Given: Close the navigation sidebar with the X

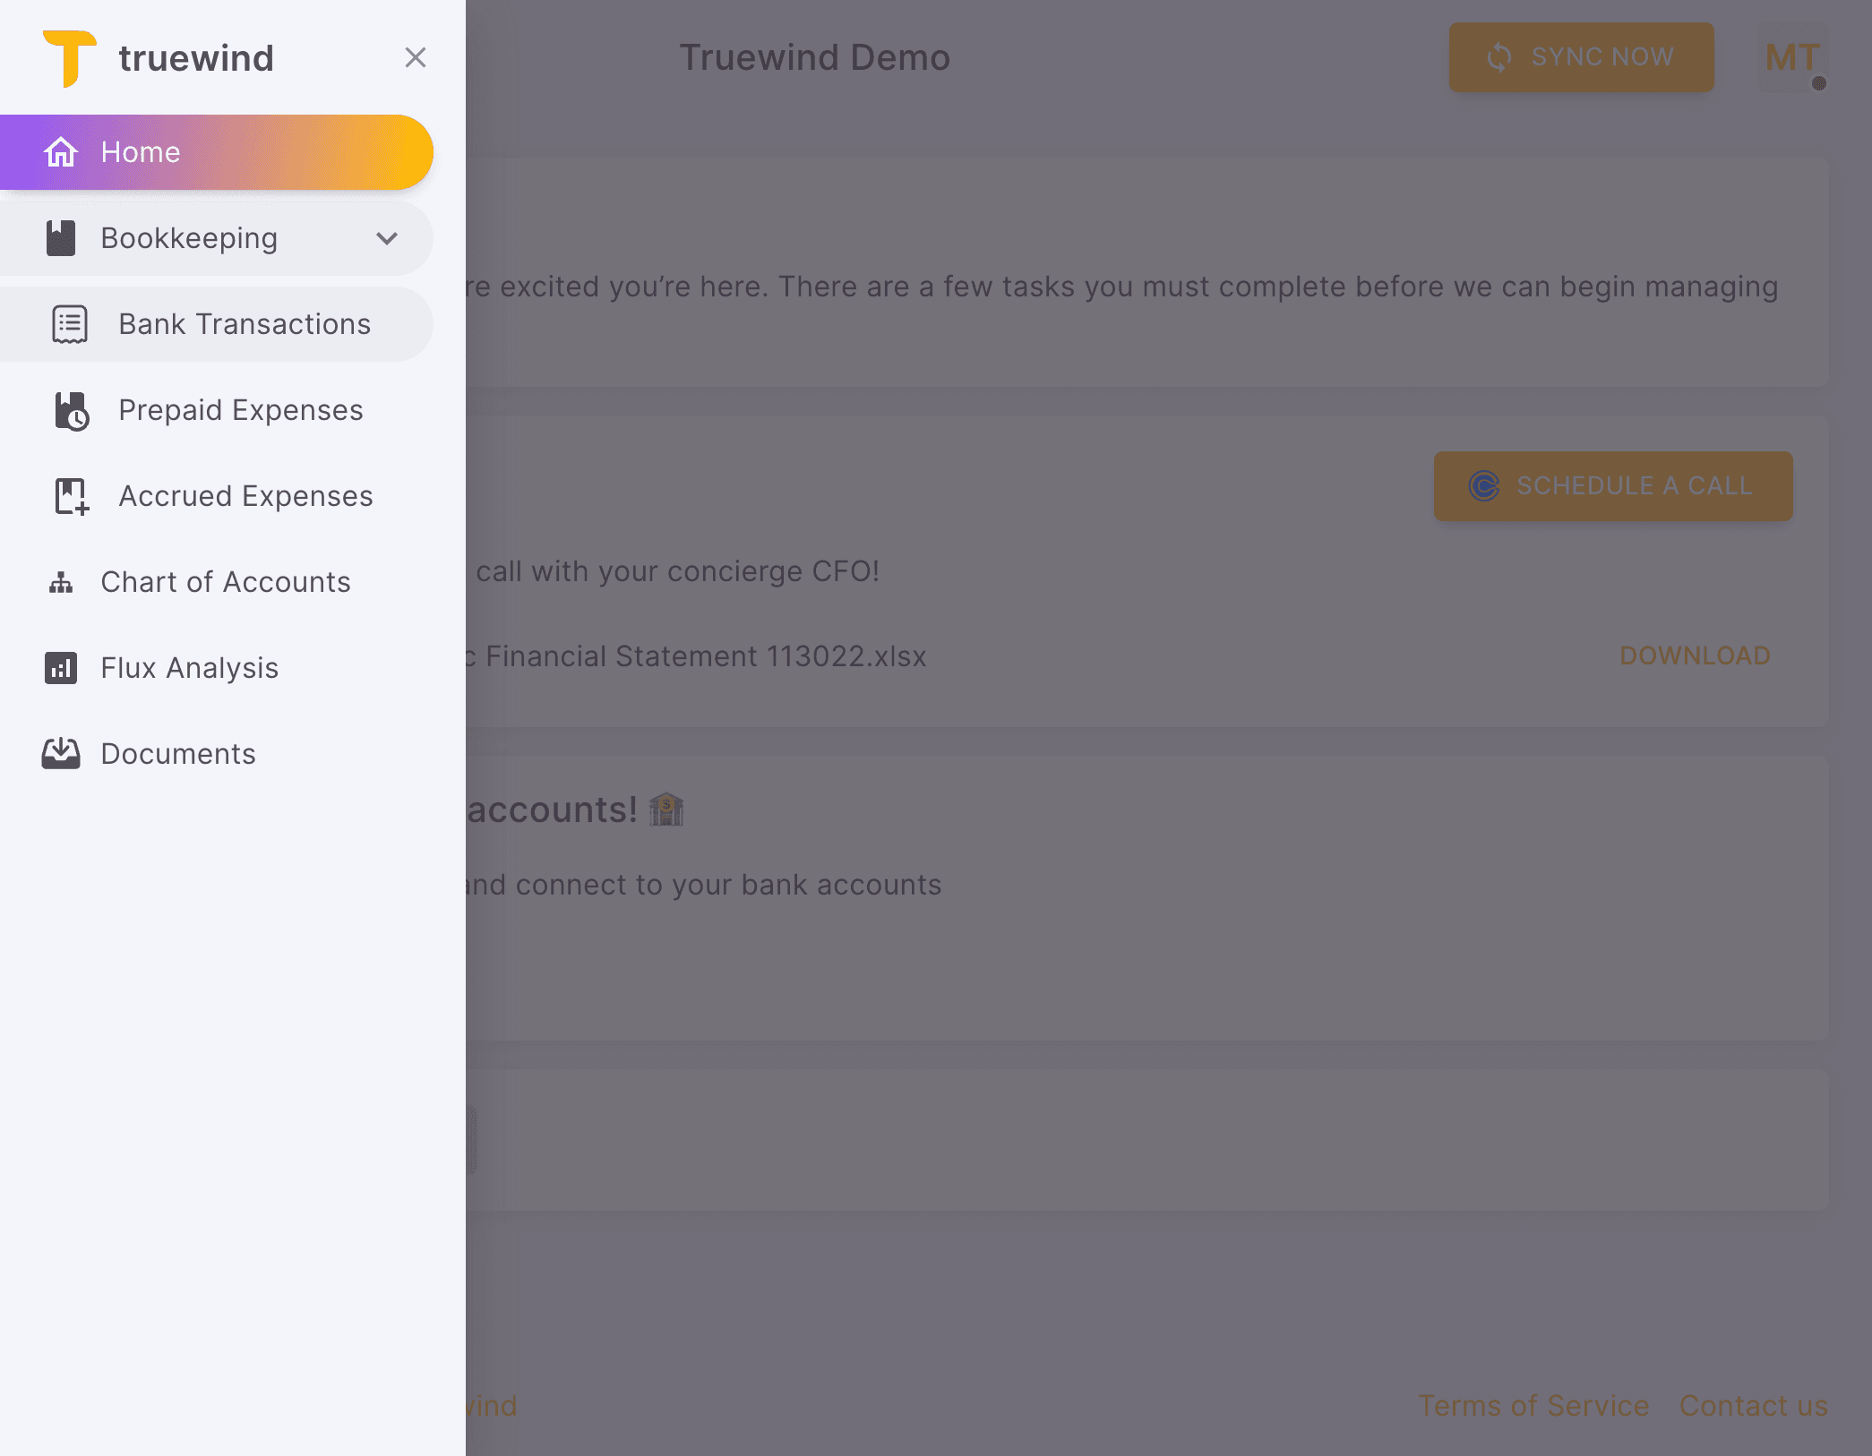Looking at the screenshot, I should click(x=415, y=57).
